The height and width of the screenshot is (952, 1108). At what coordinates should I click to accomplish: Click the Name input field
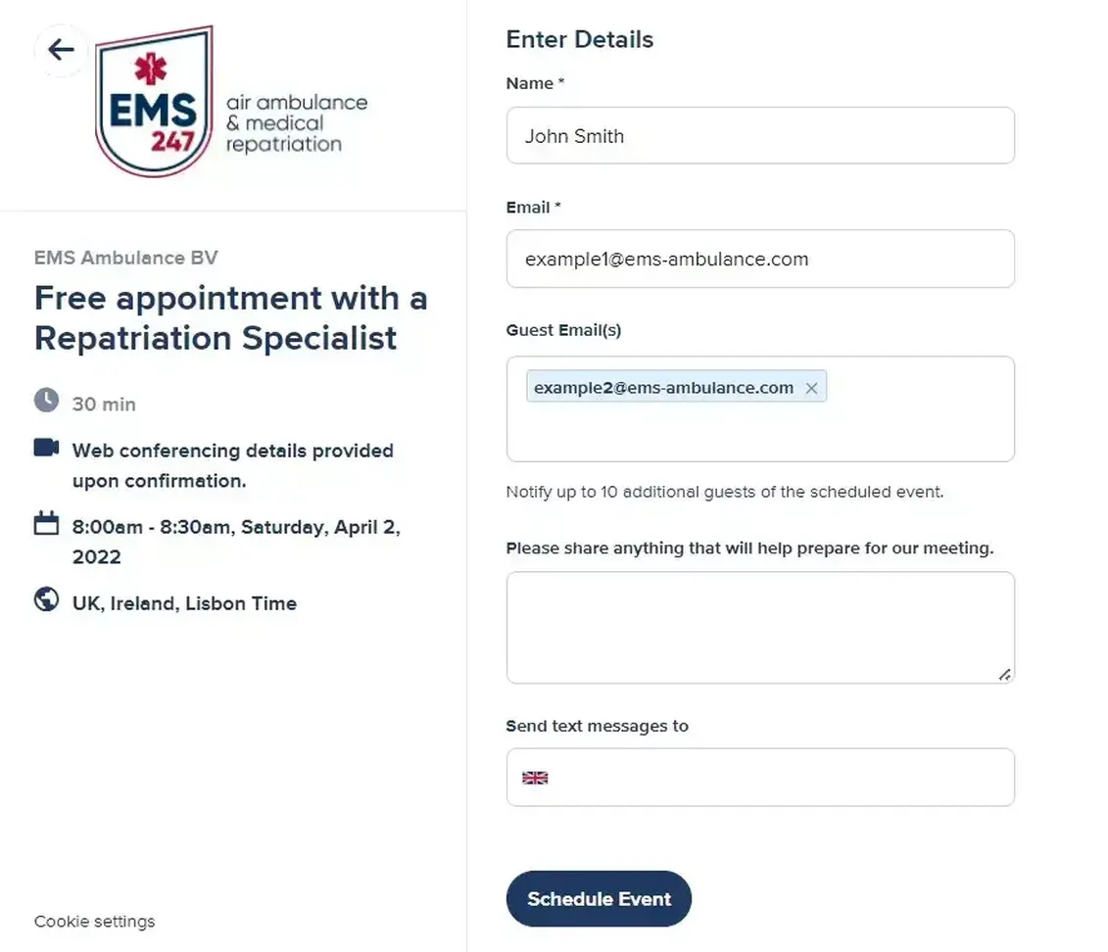pos(759,136)
